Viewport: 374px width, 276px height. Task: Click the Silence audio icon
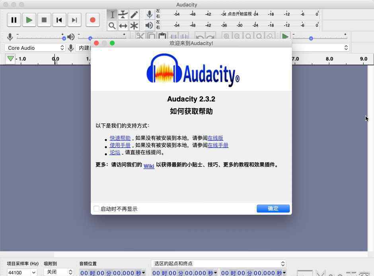tap(184, 36)
